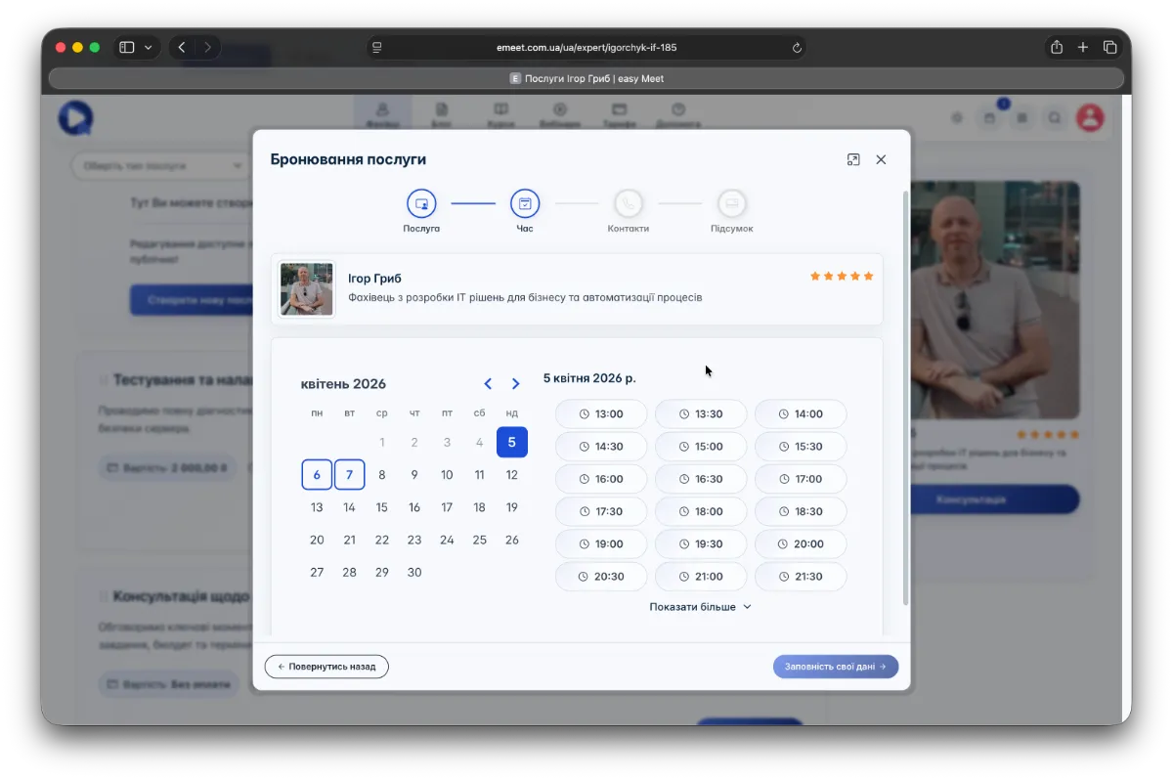Select April 7 in the calendar

(349, 475)
